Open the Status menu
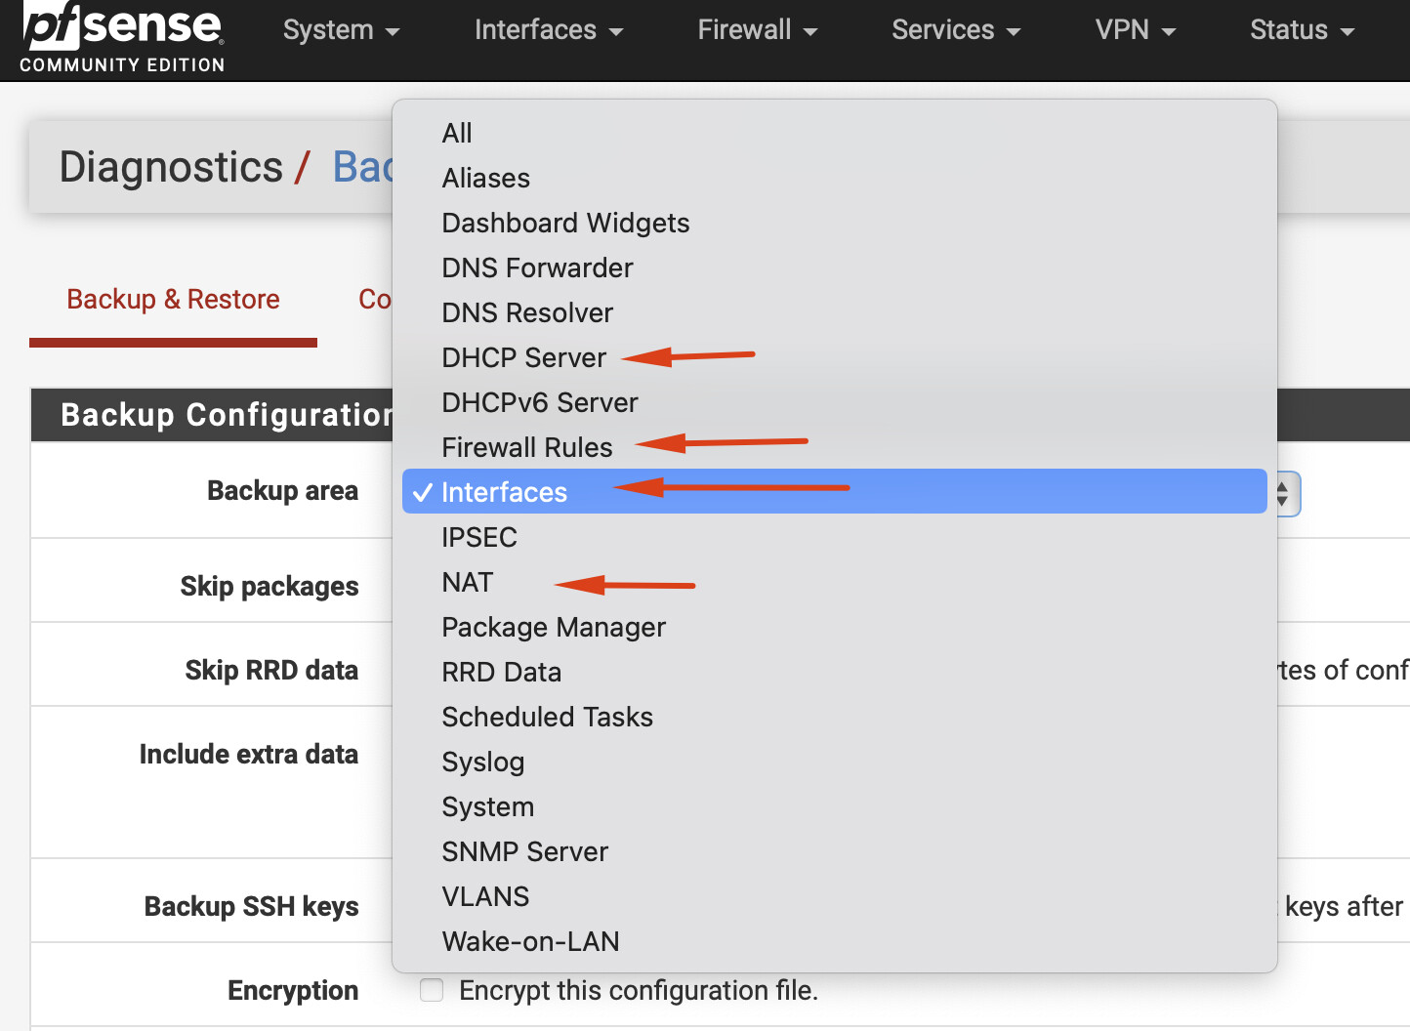Screen dimensions: 1410x1031 pyautogui.click(x=1302, y=30)
